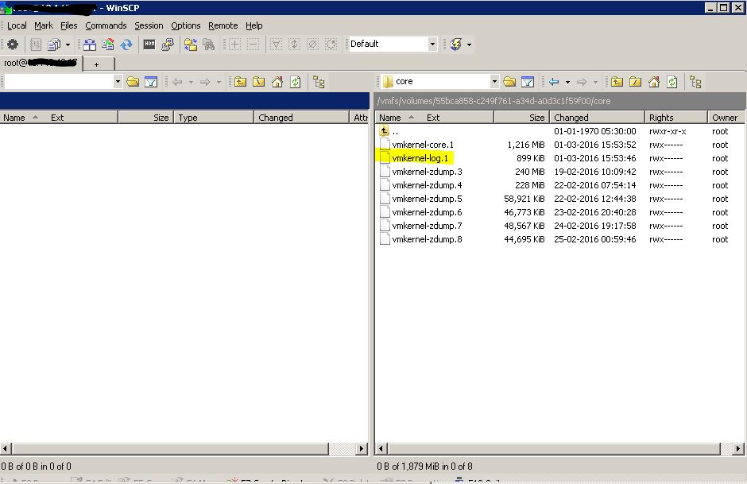Open the Session menu
Screen dimensions: 747x484
pyautogui.click(x=149, y=25)
